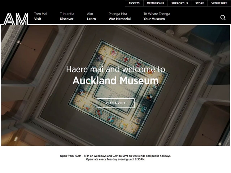Open the search magnifier icon

(x=223, y=18)
